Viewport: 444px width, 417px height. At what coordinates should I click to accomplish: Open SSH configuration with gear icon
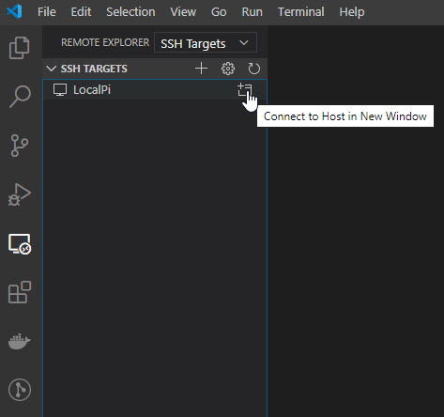coord(228,69)
